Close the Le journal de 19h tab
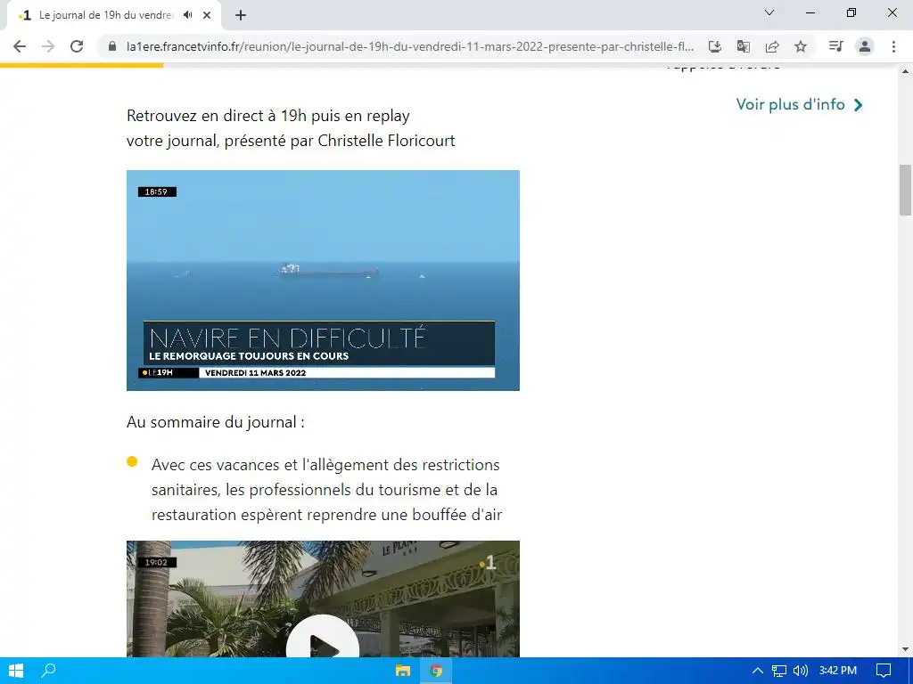Image resolution: width=913 pixels, height=684 pixels. pos(207,15)
